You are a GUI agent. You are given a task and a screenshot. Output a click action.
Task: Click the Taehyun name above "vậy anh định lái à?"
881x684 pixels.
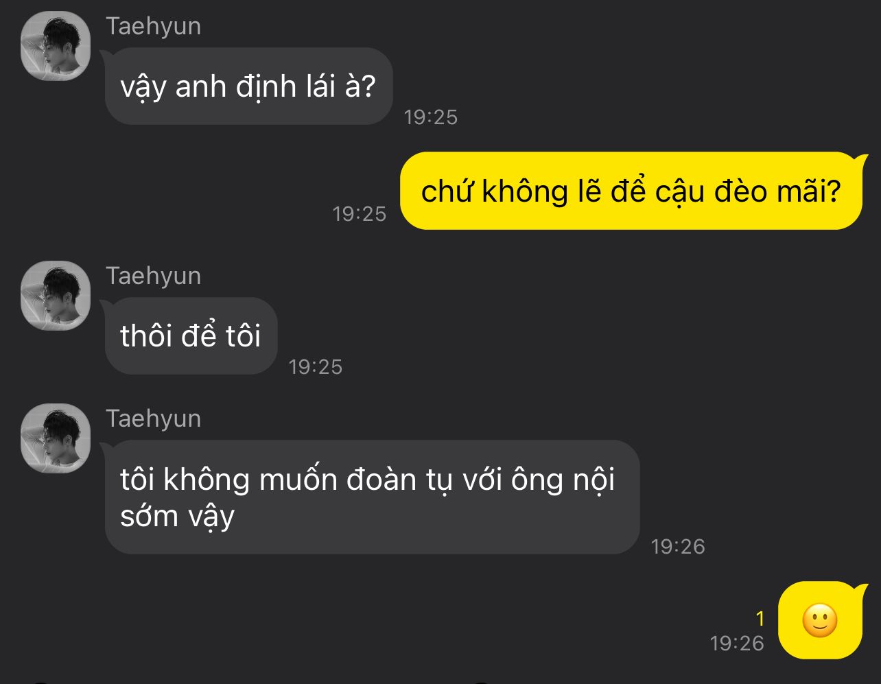(x=154, y=26)
